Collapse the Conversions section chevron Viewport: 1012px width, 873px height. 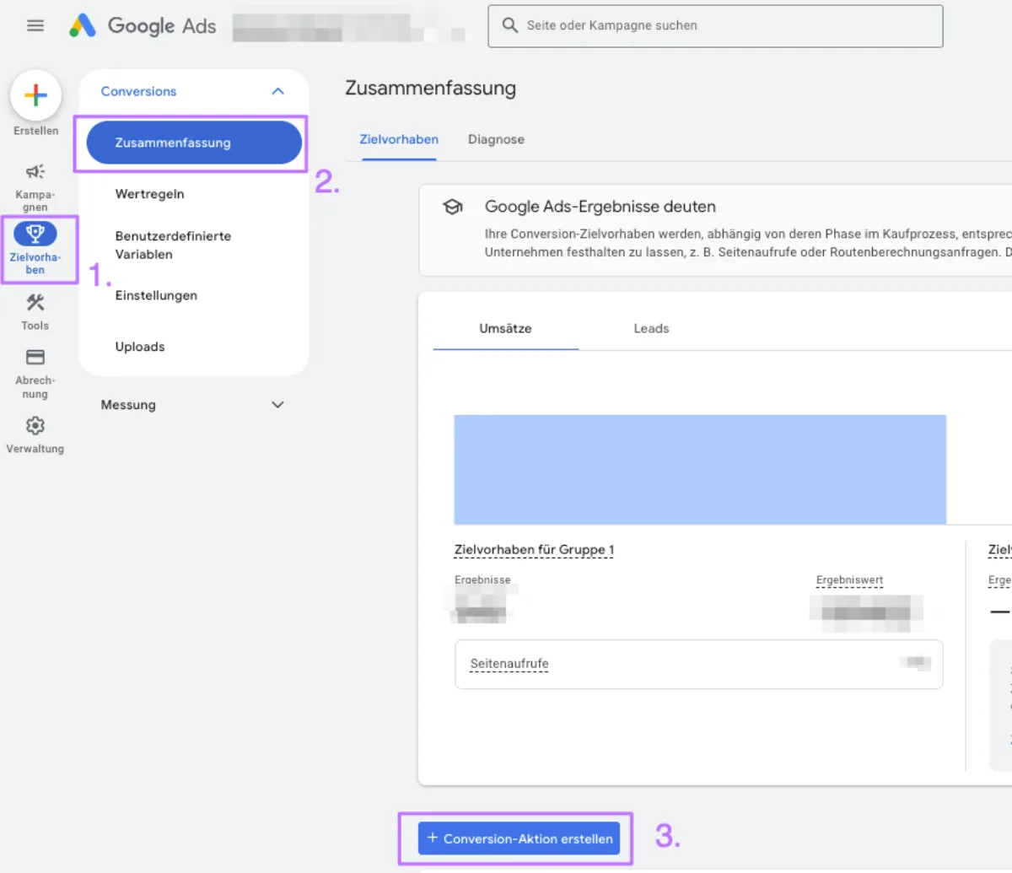277,90
